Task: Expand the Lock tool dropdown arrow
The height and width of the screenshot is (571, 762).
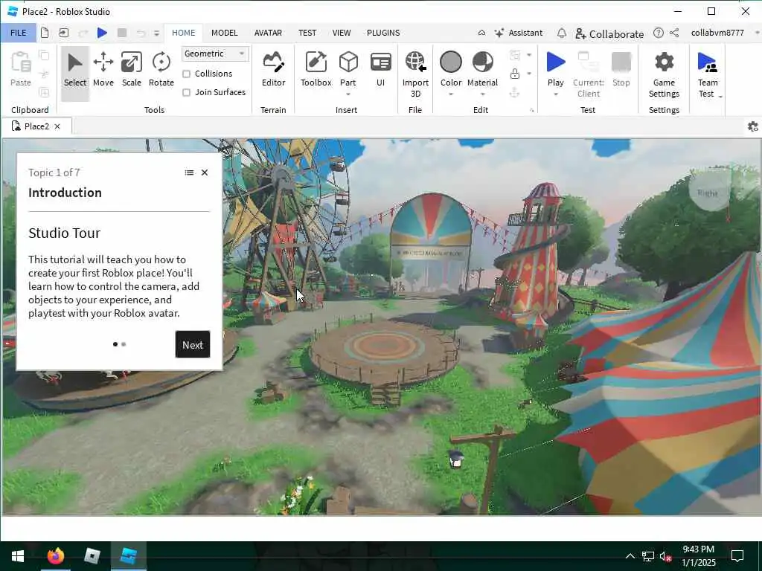Action: 529,74
